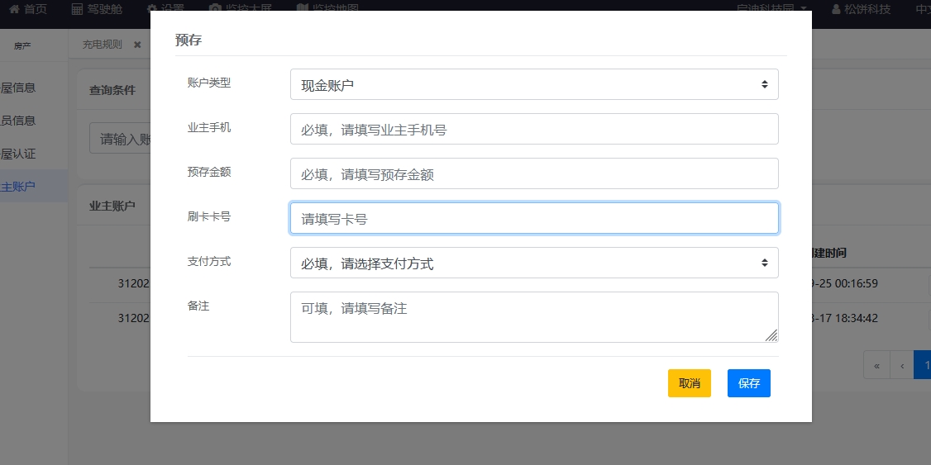Viewport: 931px width, 465px height.
Task: Click the resize handle of the 备注 textarea
Action: coord(771,335)
